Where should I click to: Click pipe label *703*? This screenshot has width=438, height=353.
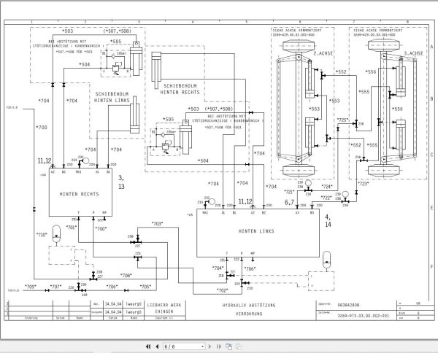tap(157, 223)
